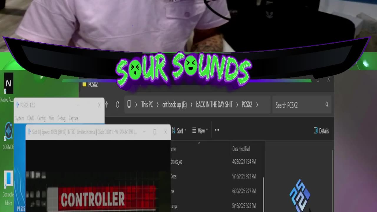The image size is (377, 212).
Task: Minimize the PCSX2 game window
Action: coord(144,132)
